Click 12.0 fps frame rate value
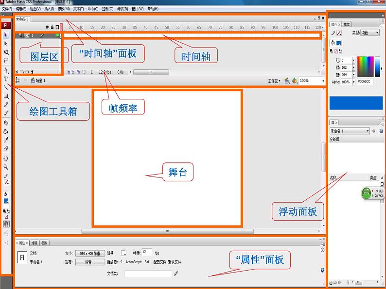386x289 pixels. coord(105,72)
